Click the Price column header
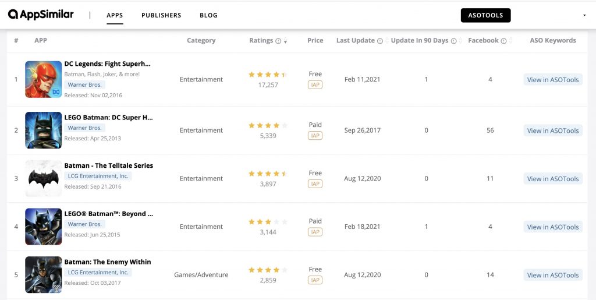The width and height of the screenshot is (596, 300). tap(315, 40)
